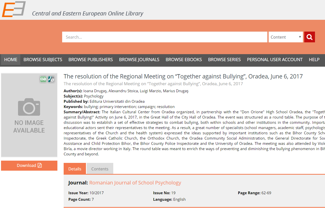Open BROWSE EBOOKS menu item

point(184,60)
